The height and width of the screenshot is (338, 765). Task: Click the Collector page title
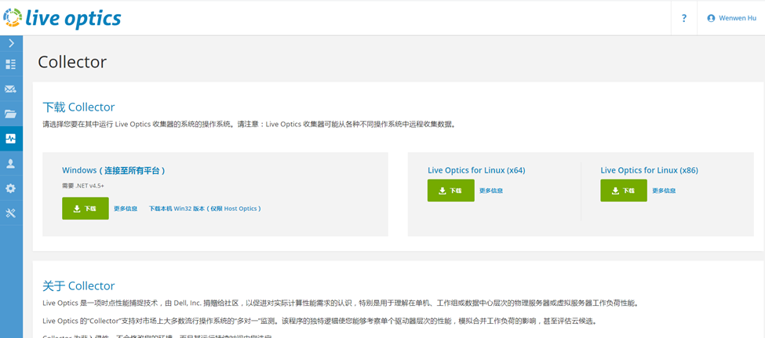click(x=72, y=62)
